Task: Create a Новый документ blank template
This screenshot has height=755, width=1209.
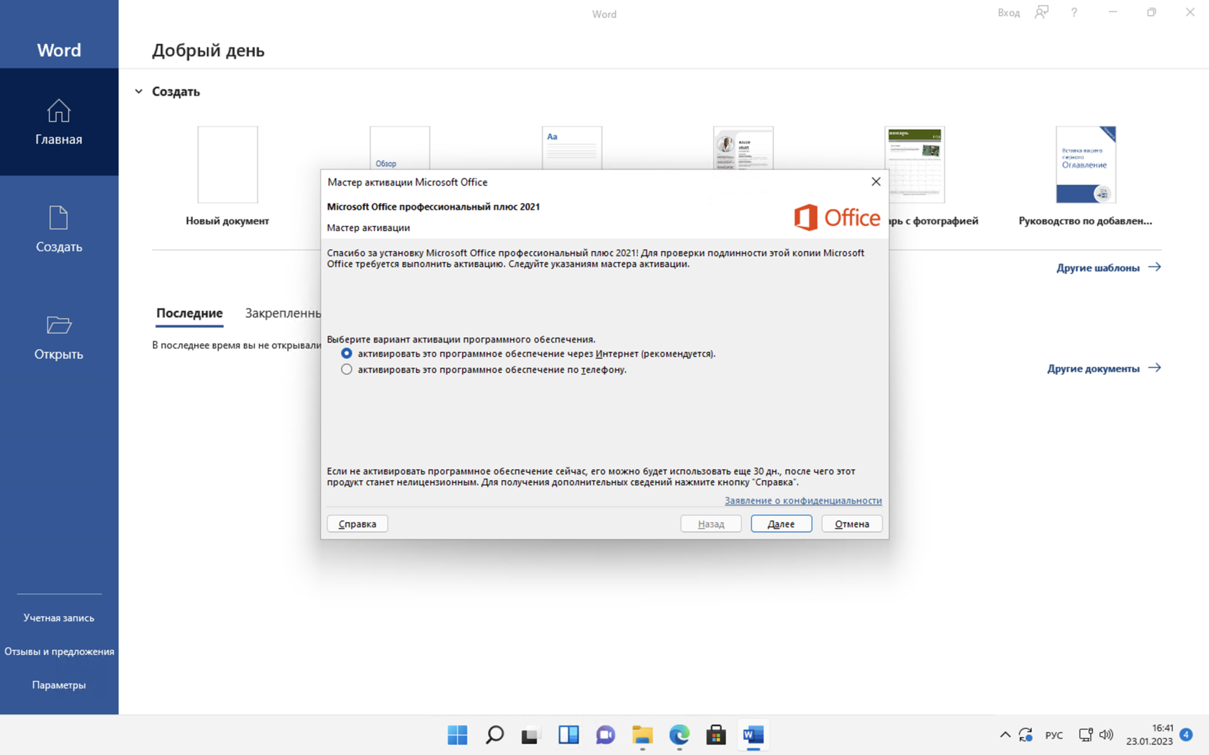Action: click(x=227, y=165)
